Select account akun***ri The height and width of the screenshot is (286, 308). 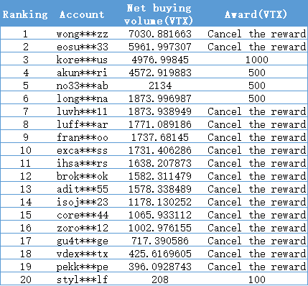(82, 73)
